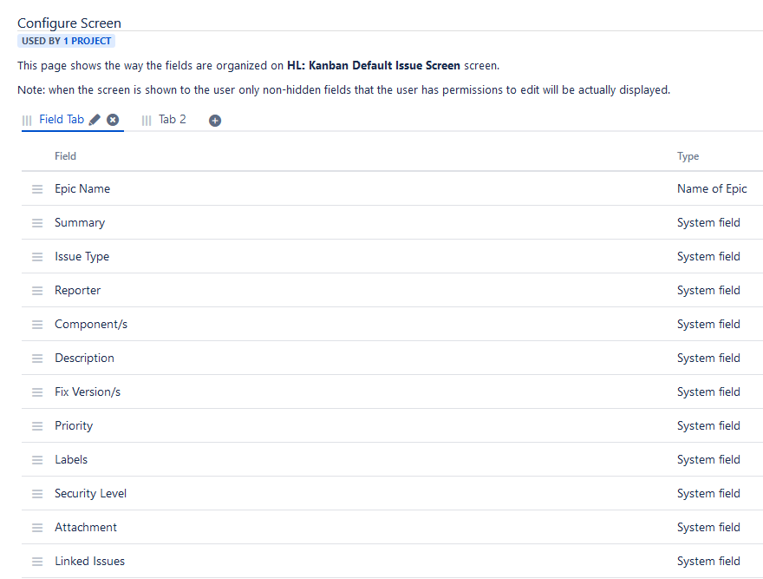Image resolution: width=763 pixels, height=579 pixels.
Task: Select the Field Tab
Action: (x=60, y=119)
